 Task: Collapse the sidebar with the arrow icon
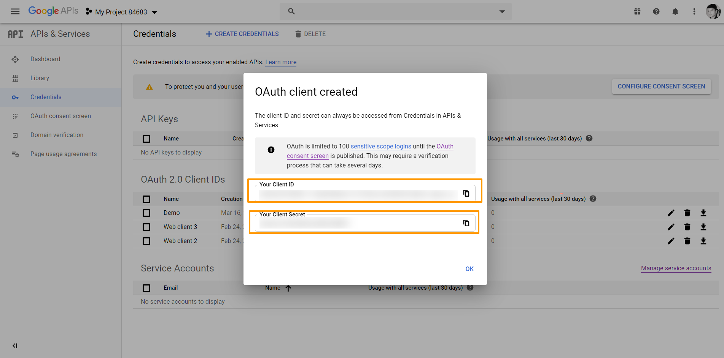pos(15,345)
